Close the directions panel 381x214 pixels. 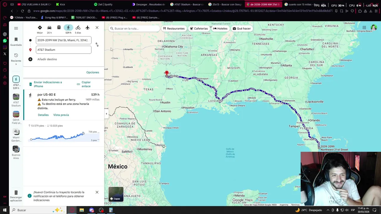(x=97, y=28)
